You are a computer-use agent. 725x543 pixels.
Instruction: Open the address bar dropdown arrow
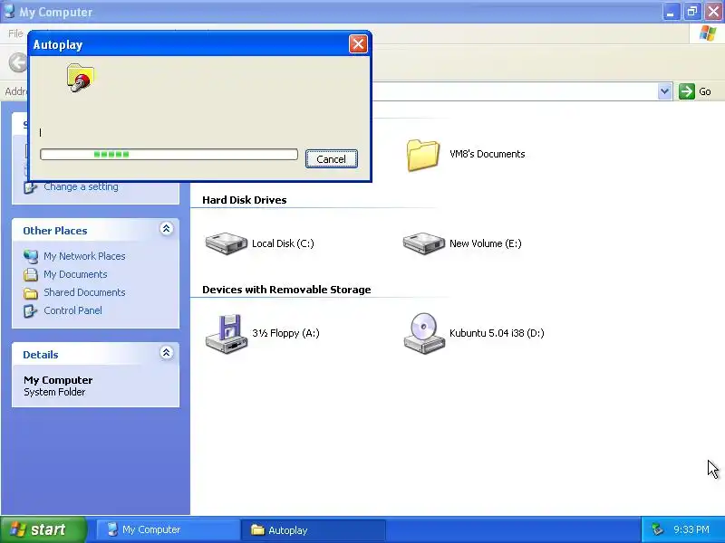click(x=664, y=91)
